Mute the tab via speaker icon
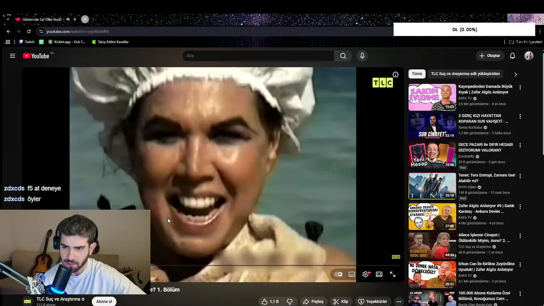 (68, 20)
